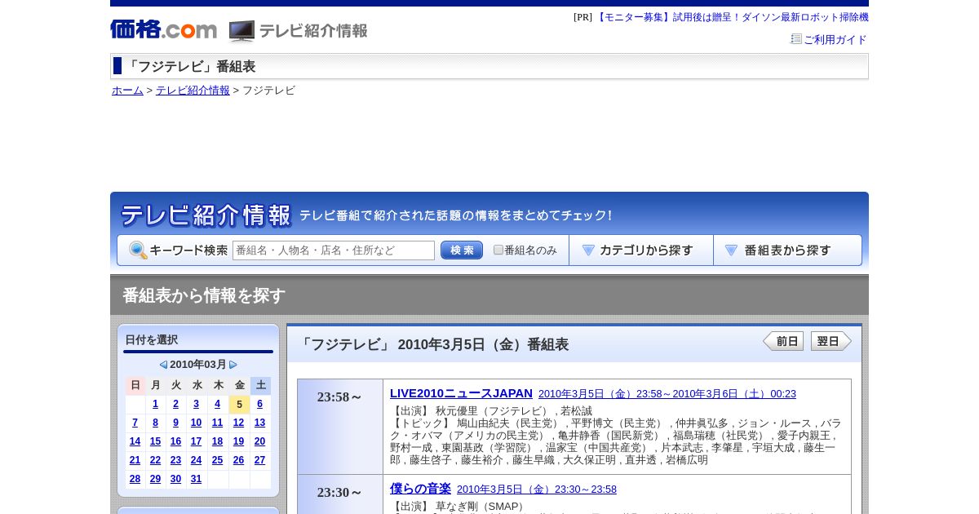Click the テレビ紹介情報 TV header logo
Image resolution: width=979 pixels, height=514 pixels.
click(299, 31)
